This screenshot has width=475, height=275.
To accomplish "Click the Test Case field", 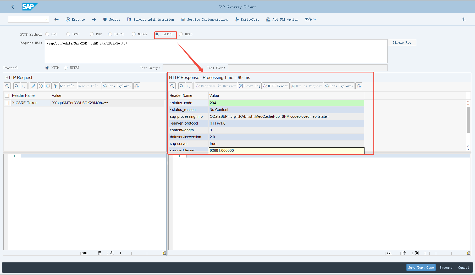I will tap(308, 68).
